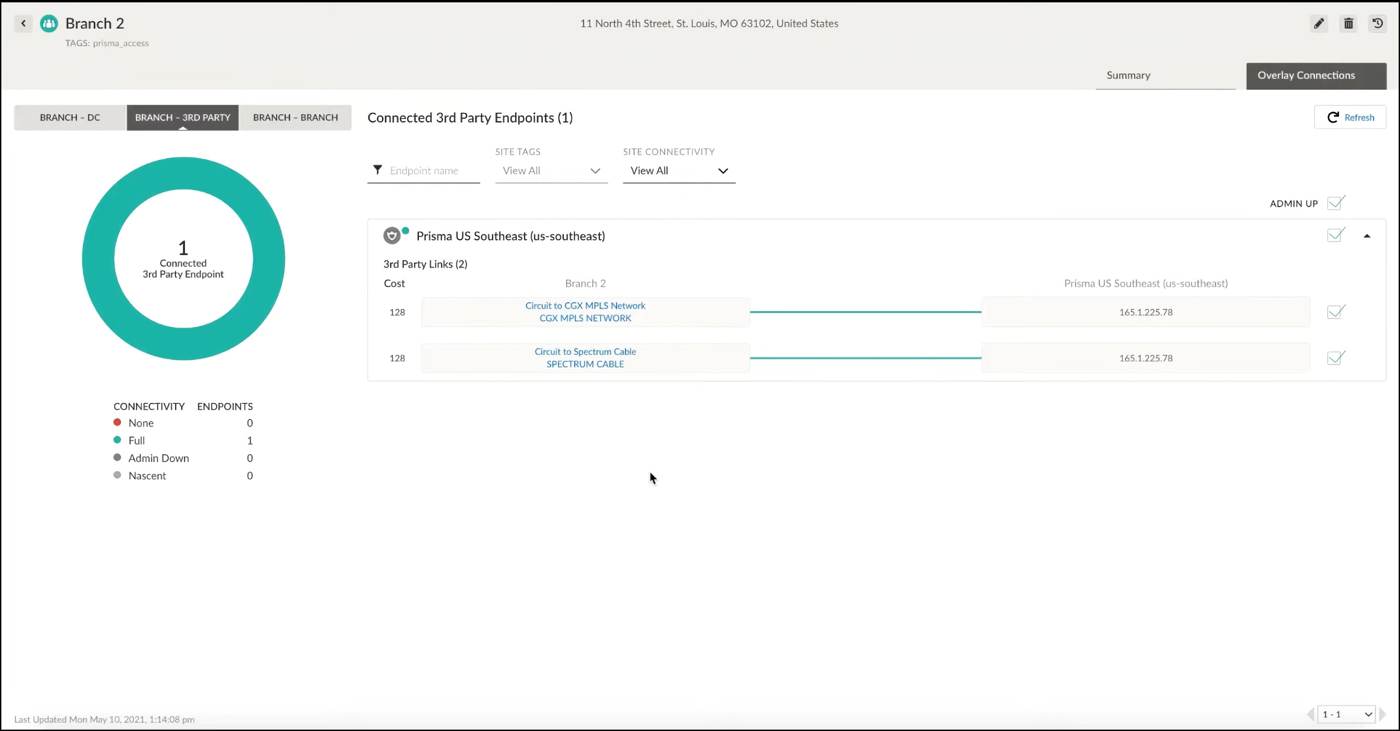Click the teal connectivity donut chart
Viewport: 1400px width, 731px height.
[x=183, y=174]
